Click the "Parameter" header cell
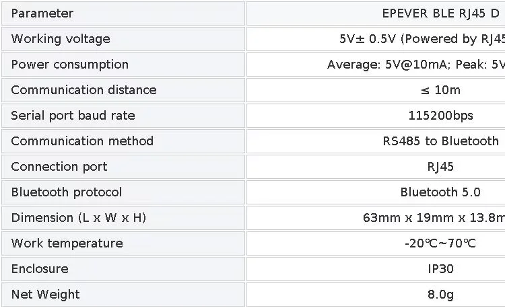Image resolution: width=505 pixels, height=308 pixels. 42,13
